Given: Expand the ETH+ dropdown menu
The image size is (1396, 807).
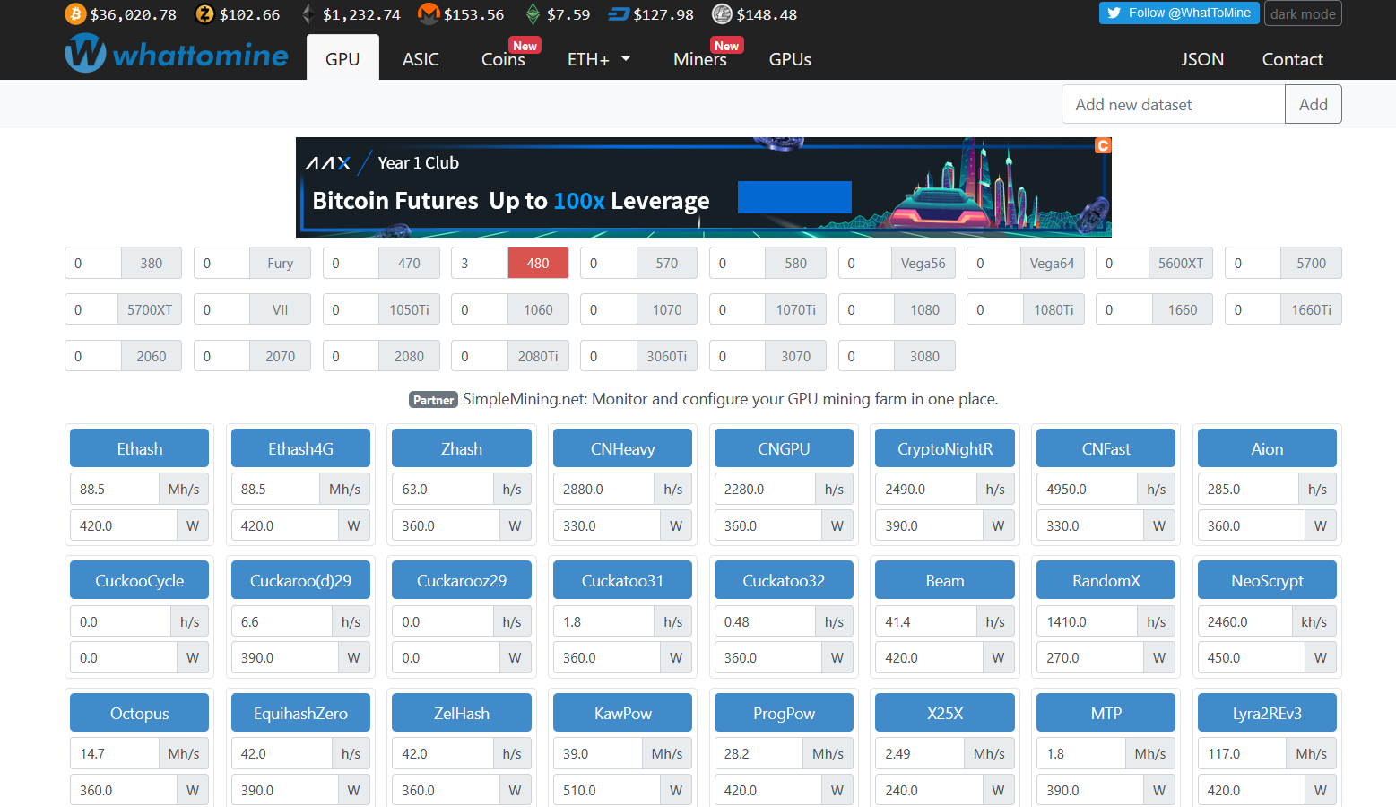Looking at the screenshot, I should (599, 59).
